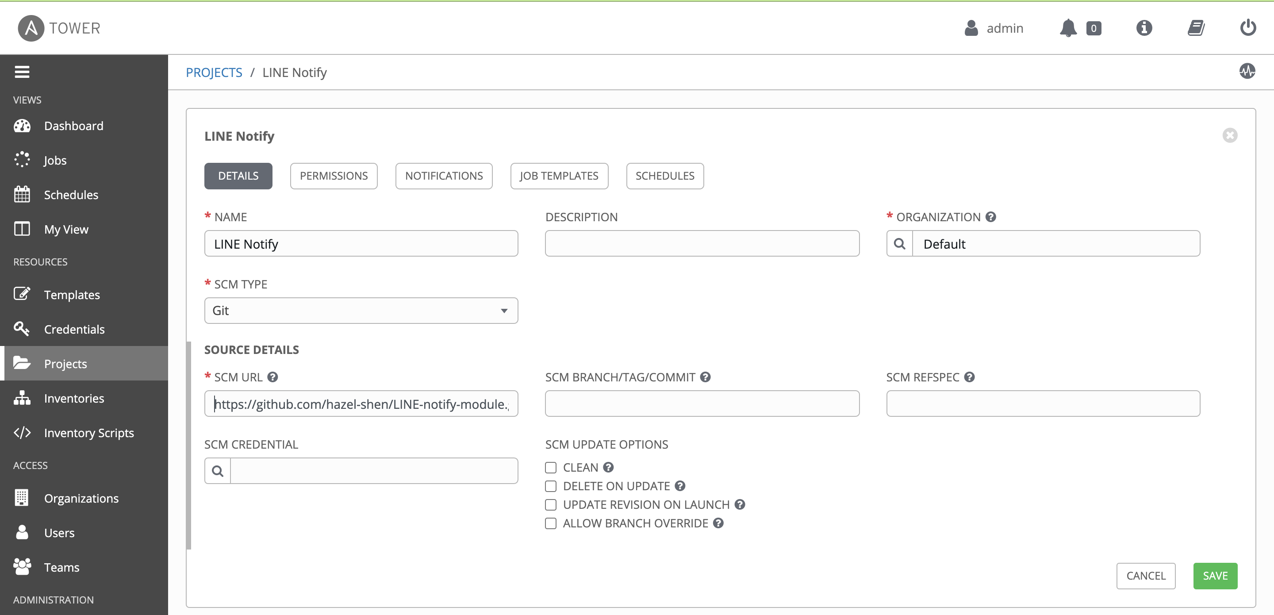
Task: Click the SCM Credential input field
Action: [374, 470]
